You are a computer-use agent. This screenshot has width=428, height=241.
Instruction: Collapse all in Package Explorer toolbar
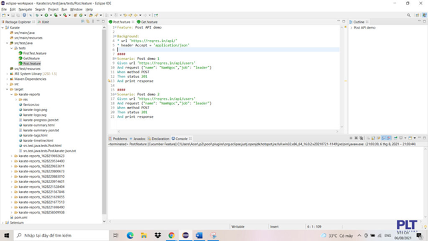tap(82, 21)
